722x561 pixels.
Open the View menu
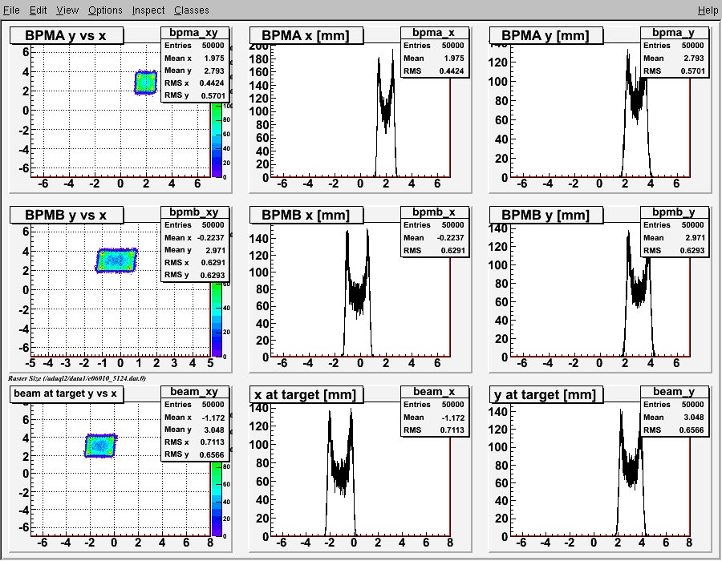pyautogui.click(x=67, y=10)
